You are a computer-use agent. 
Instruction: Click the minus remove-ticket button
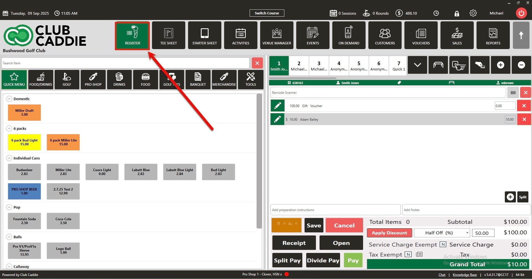coord(521,65)
